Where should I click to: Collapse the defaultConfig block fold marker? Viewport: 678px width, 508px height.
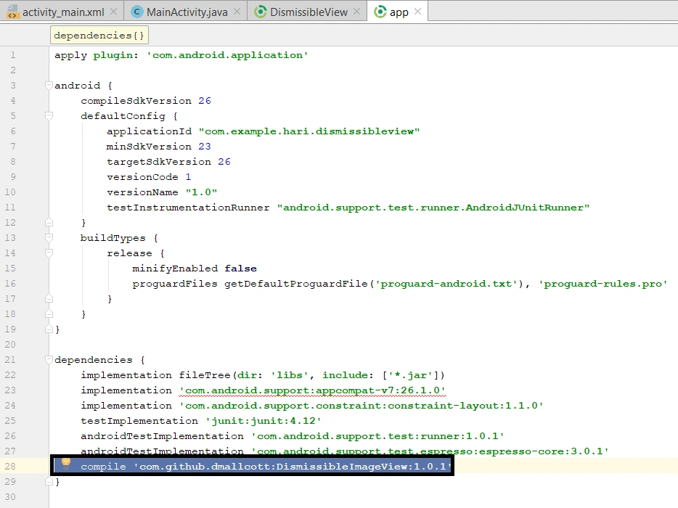pos(49,115)
